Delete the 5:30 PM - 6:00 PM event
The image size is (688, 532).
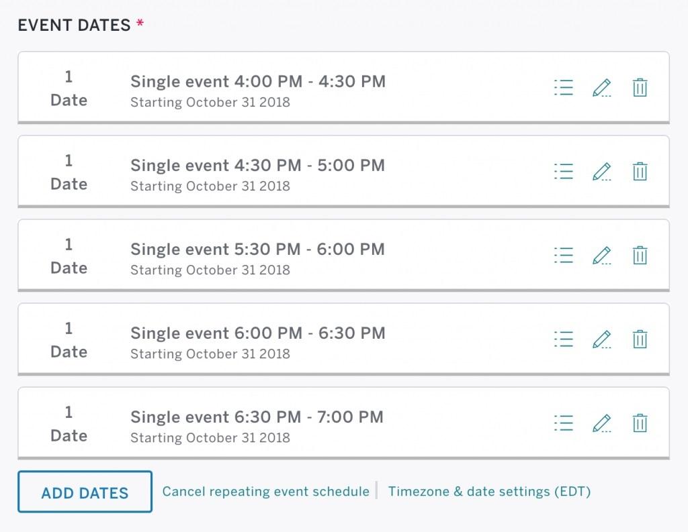[x=640, y=256]
